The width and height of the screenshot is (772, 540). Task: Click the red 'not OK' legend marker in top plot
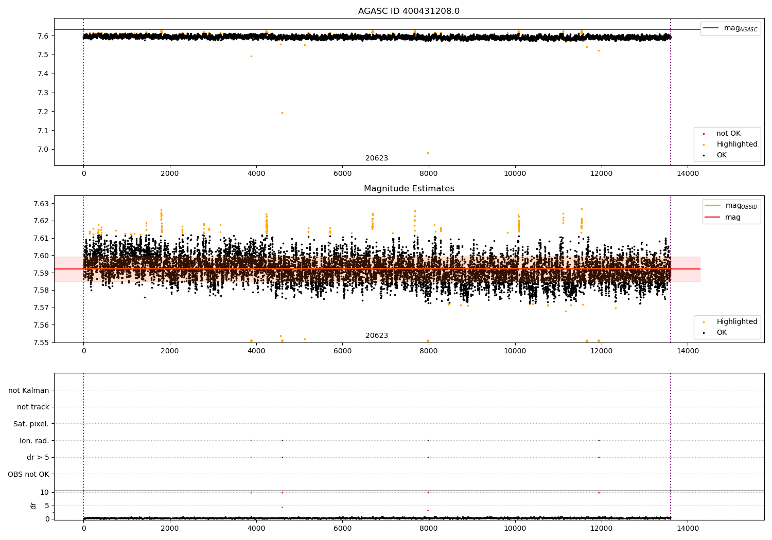(x=704, y=134)
